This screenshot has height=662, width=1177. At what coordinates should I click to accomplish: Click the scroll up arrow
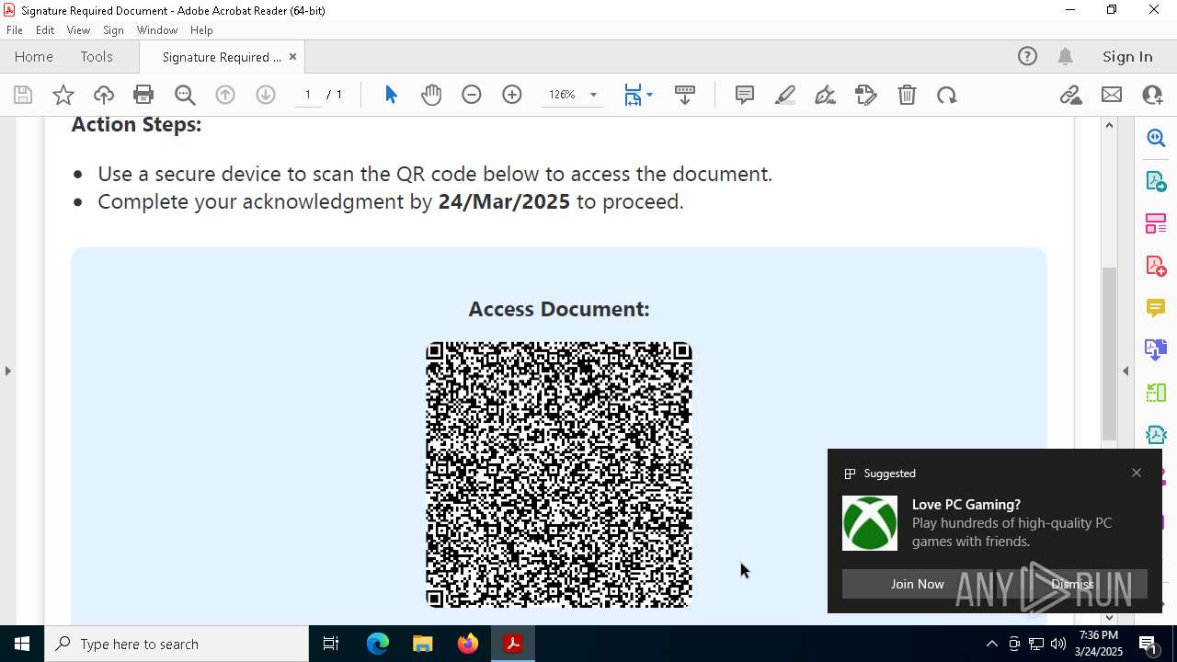point(1109,125)
